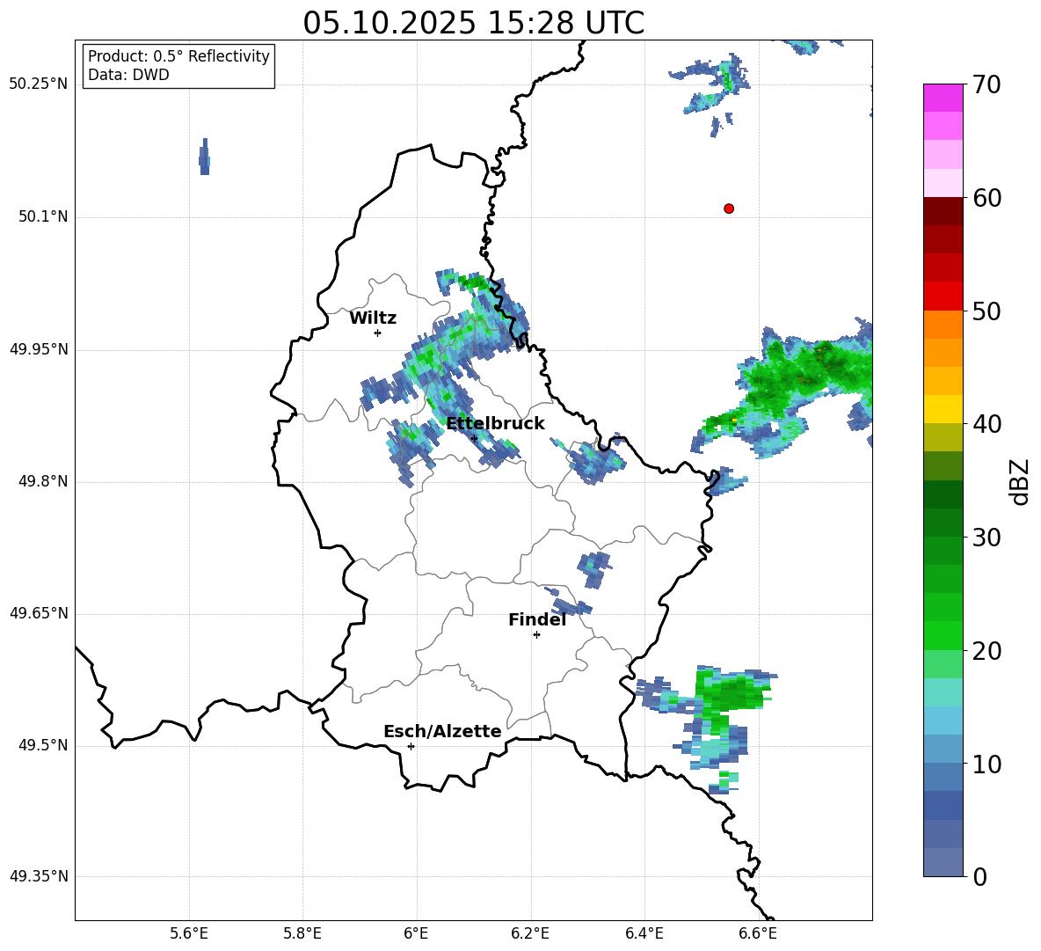The height and width of the screenshot is (951, 1041).
Task: Click the Findel station cross marker
Action: tap(536, 635)
